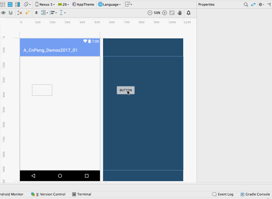
Task: Open the Event Log tab
Action: [223, 194]
